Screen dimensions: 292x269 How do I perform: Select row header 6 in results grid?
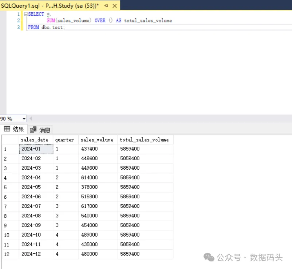pyautogui.click(x=11, y=197)
